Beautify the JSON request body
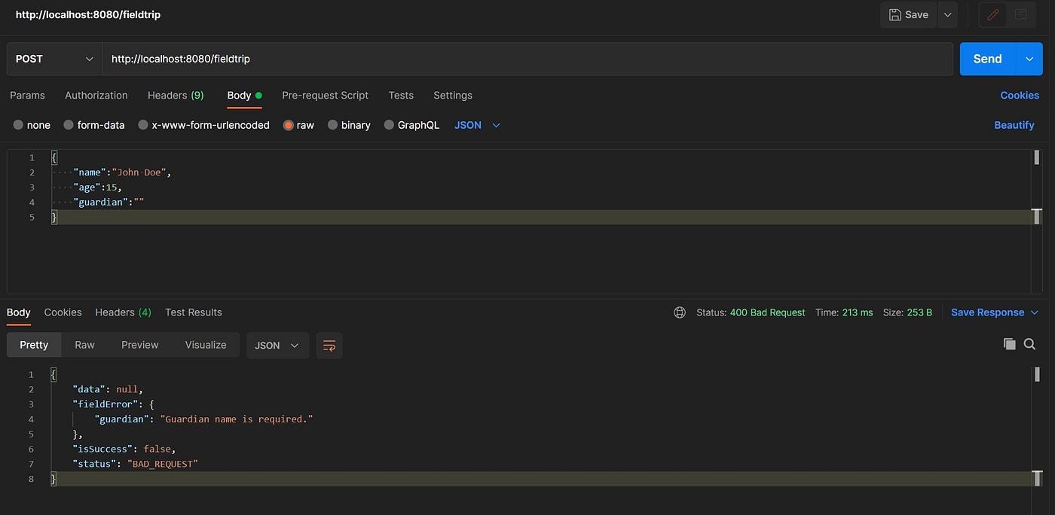Image resolution: width=1055 pixels, height=515 pixels. coord(1014,125)
